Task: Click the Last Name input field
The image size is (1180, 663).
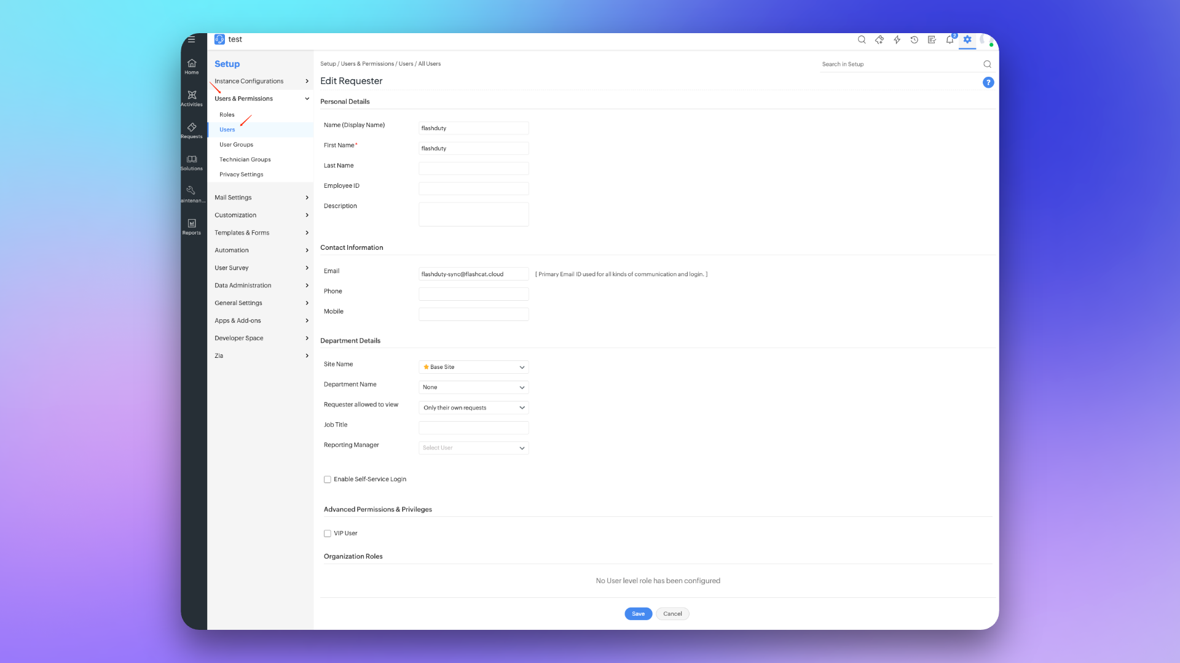Action: coord(473,168)
